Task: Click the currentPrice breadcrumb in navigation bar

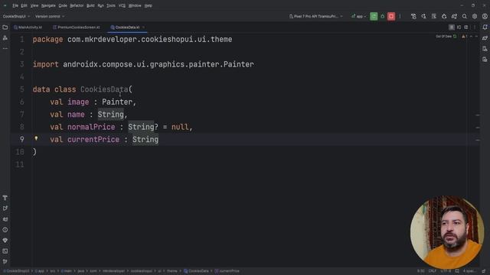Action: click(227, 271)
